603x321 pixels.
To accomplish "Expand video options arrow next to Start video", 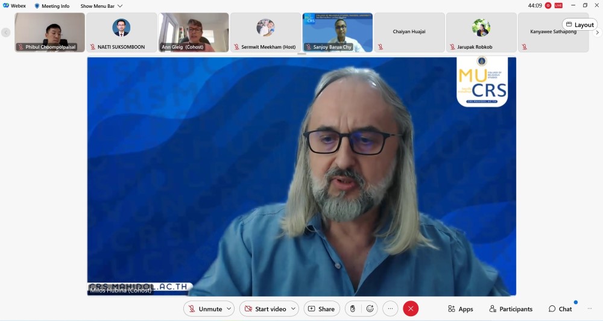I will 294,309.
